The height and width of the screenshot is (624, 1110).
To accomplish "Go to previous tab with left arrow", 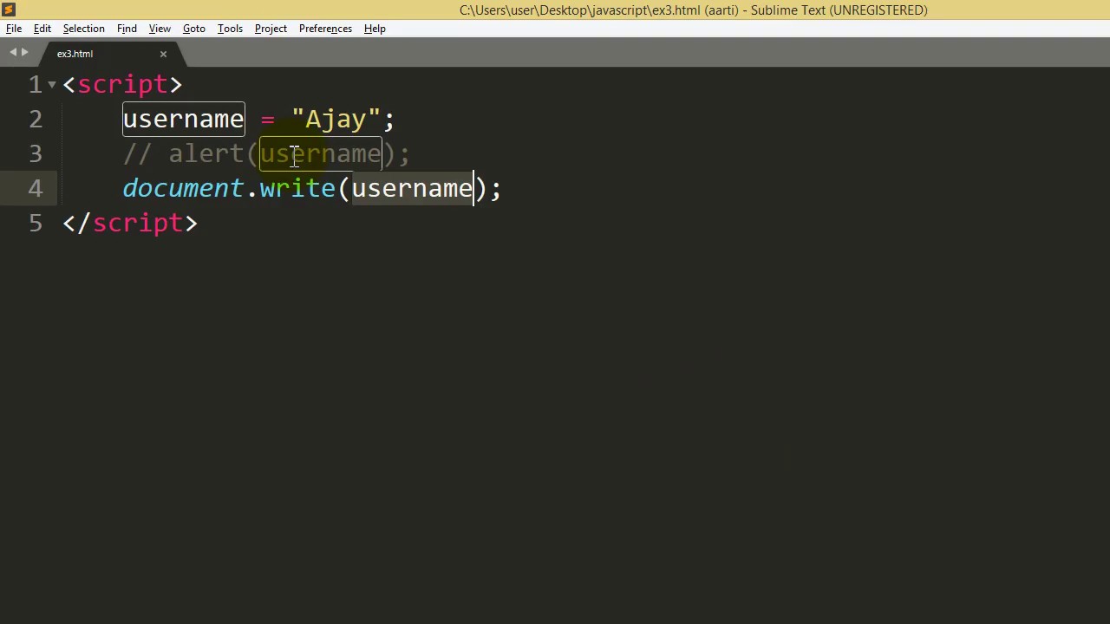I will coord(13,53).
